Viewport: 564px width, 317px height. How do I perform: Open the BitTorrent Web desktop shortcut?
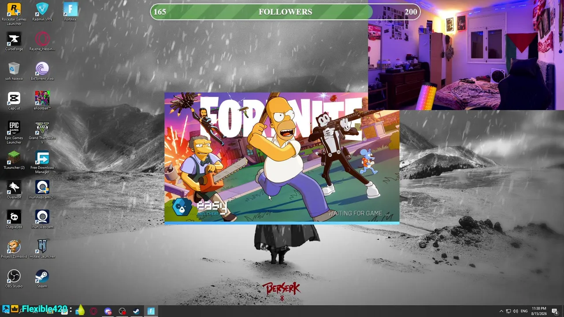42,71
